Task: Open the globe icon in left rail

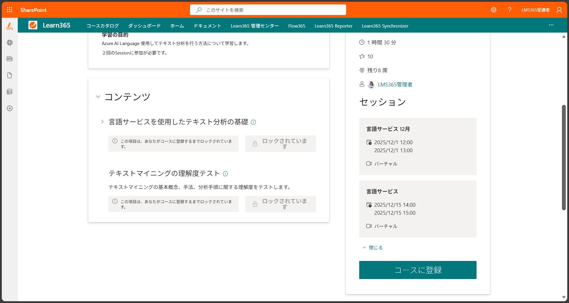Action: tap(9, 43)
